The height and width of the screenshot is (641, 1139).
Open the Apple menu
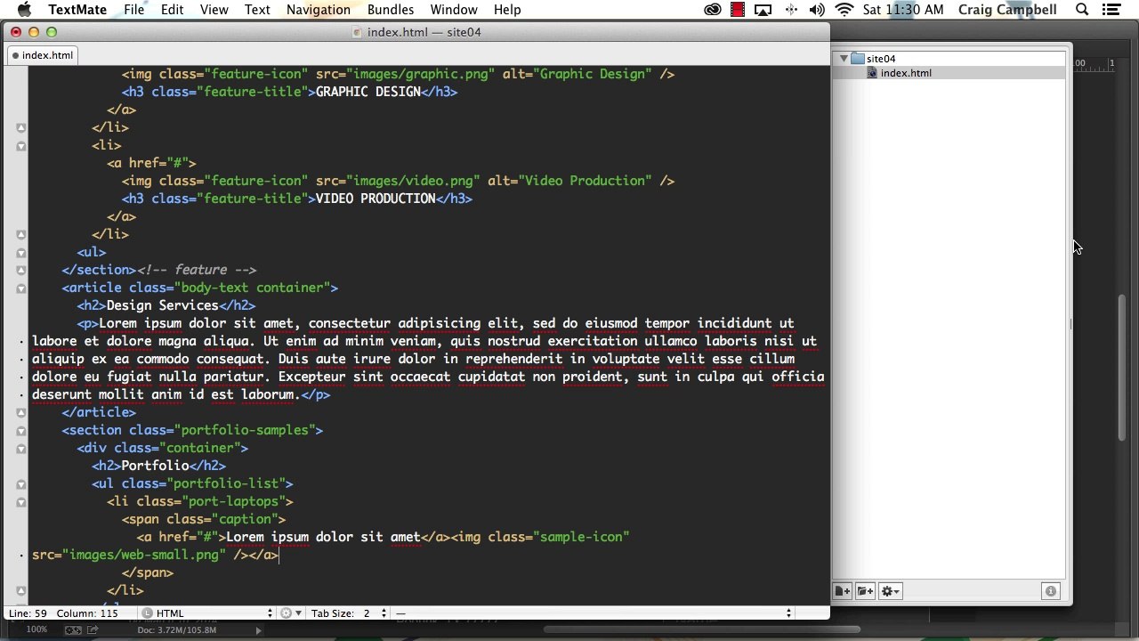pyautogui.click(x=24, y=10)
